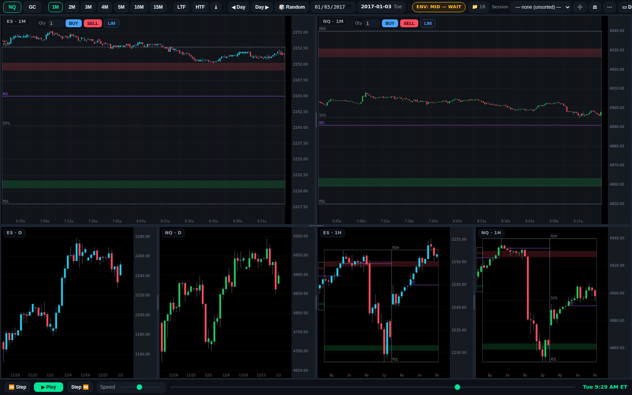Click the vertical splitter between top charts
The image size is (632, 395).
pyautogui.click(x=316, y=120)
